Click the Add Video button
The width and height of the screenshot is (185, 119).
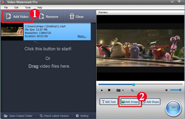click(18, 17)
